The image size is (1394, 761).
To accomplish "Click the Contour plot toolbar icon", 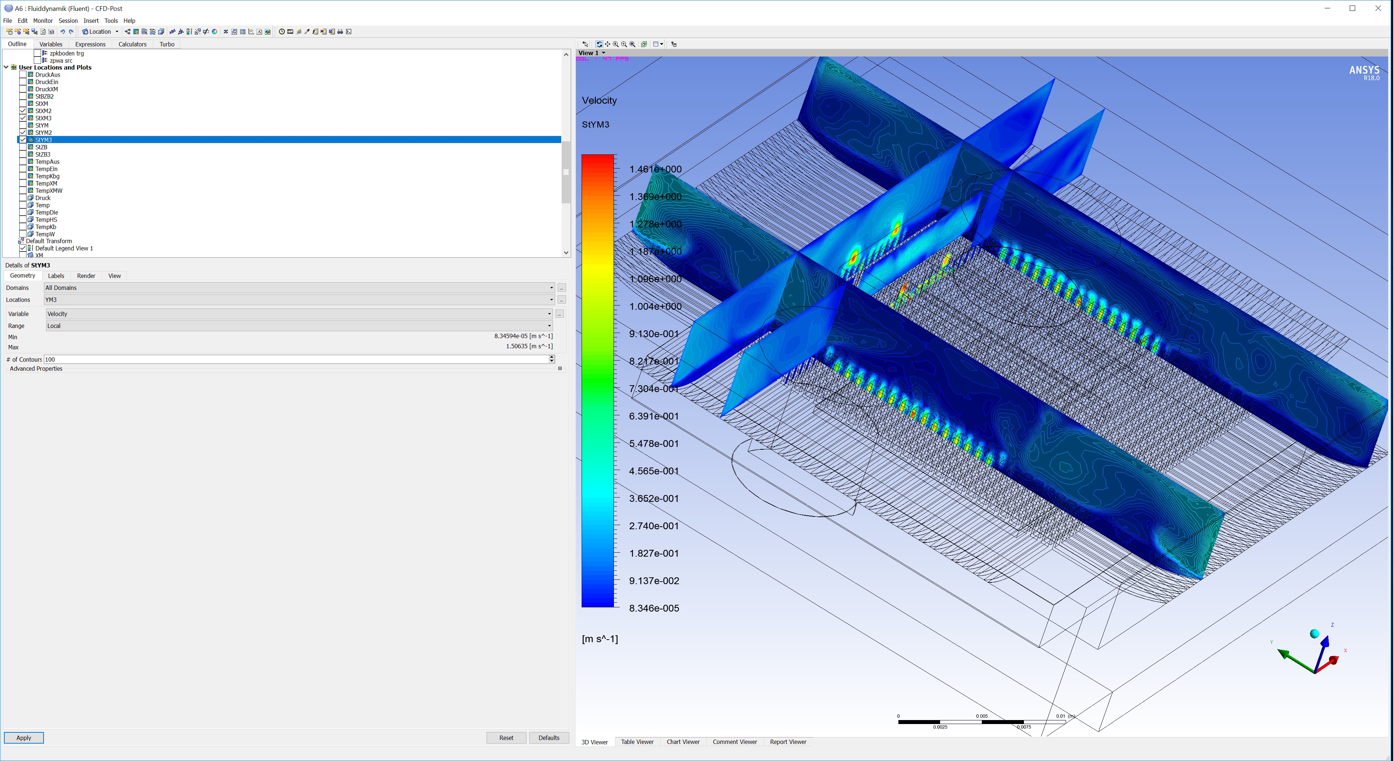I will tap(136, 32).
